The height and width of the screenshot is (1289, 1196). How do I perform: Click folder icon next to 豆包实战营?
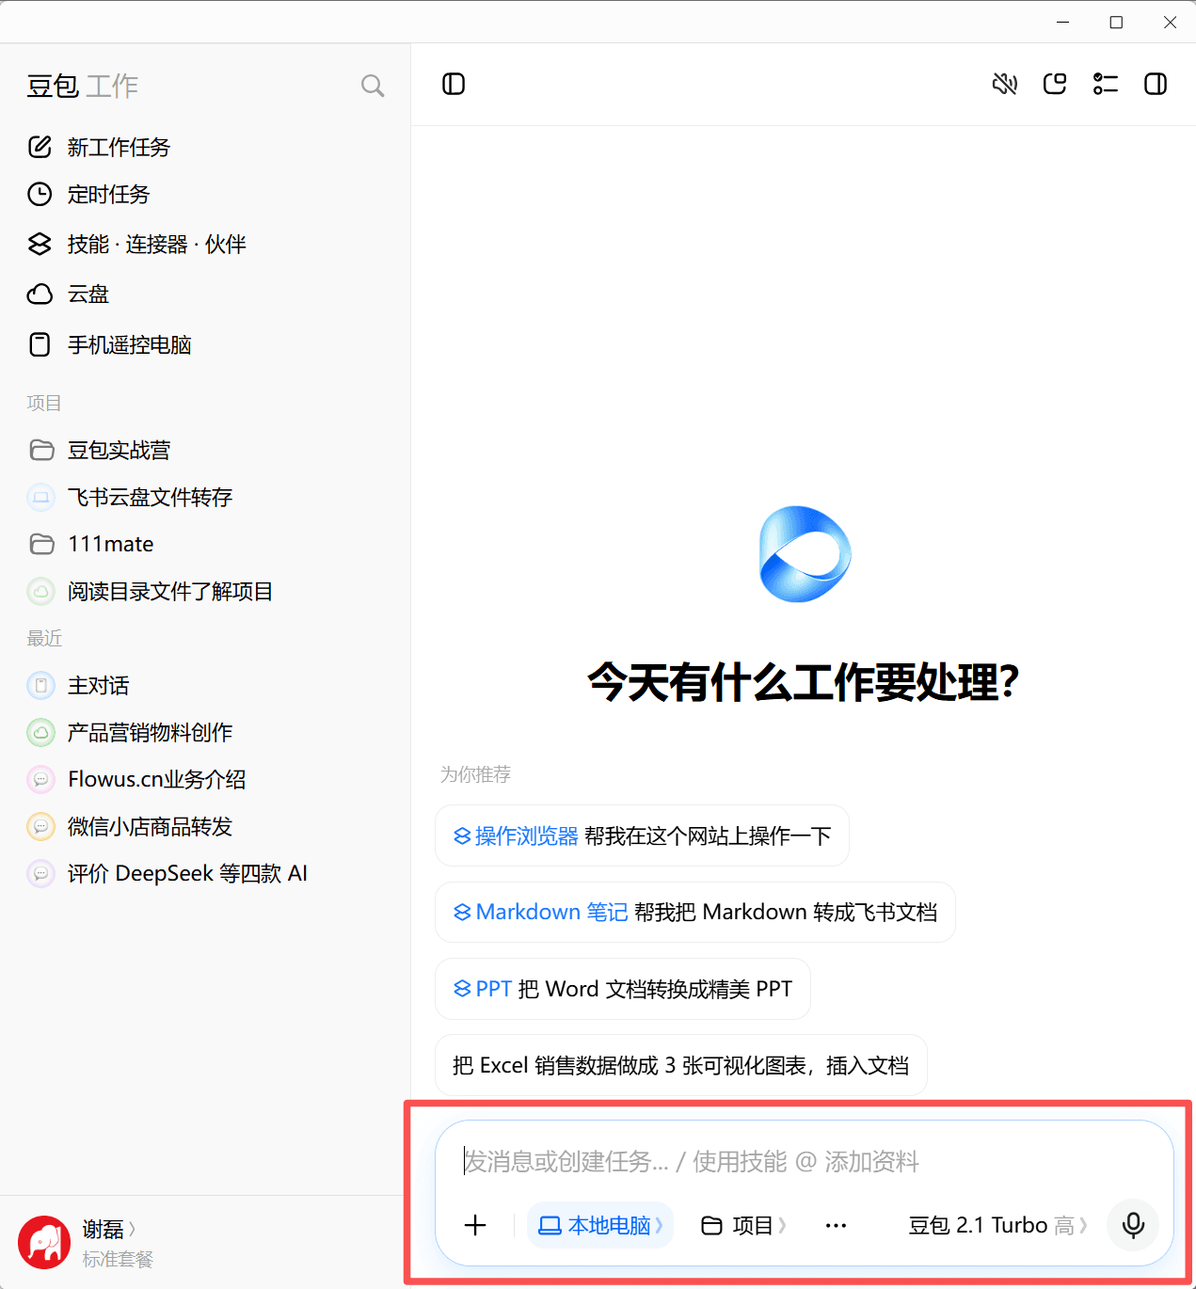41,450
